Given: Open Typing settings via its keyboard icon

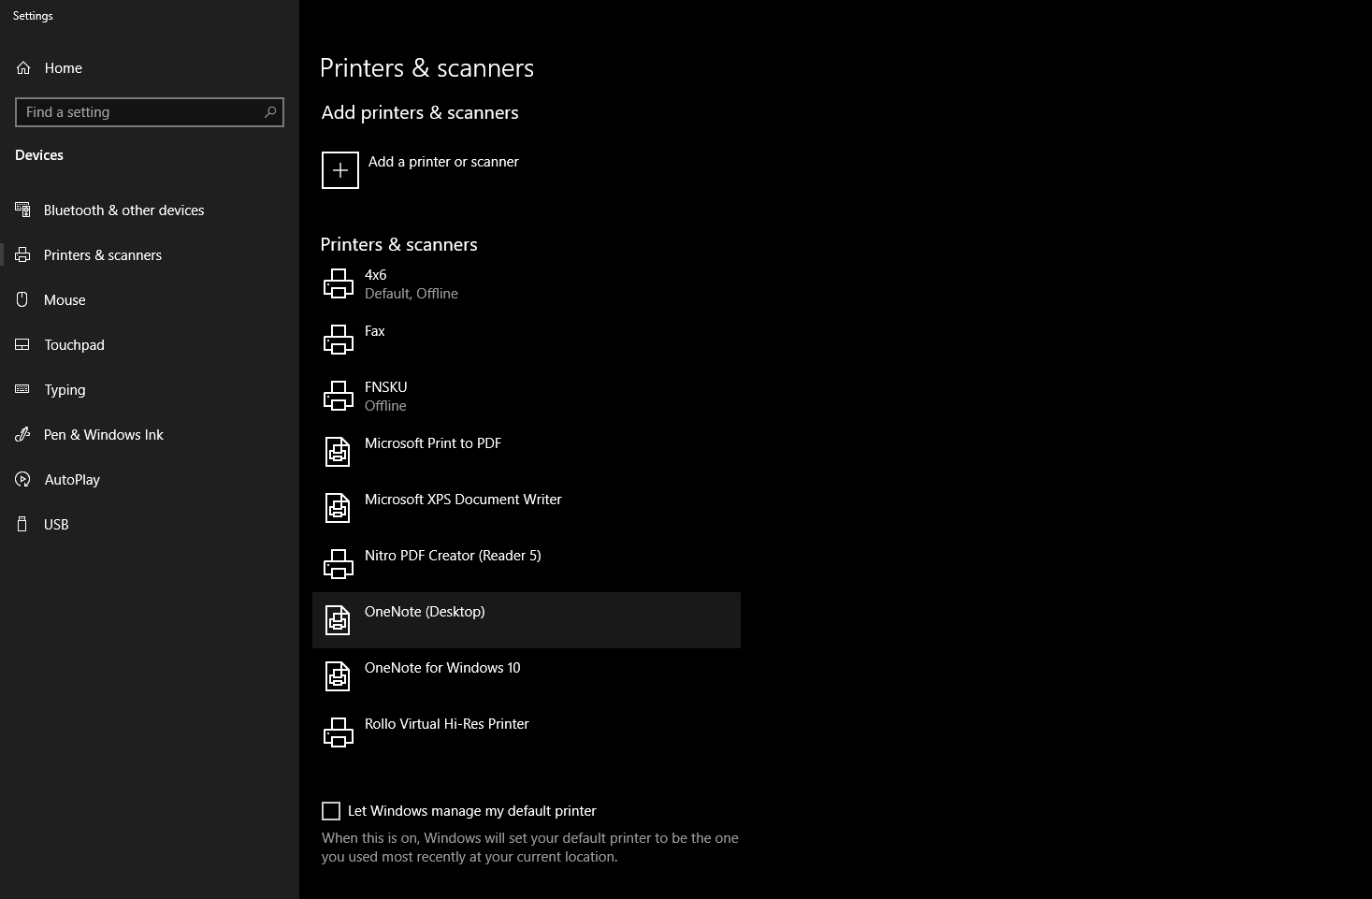Looking at the screenshot, I should pos(22,389).
